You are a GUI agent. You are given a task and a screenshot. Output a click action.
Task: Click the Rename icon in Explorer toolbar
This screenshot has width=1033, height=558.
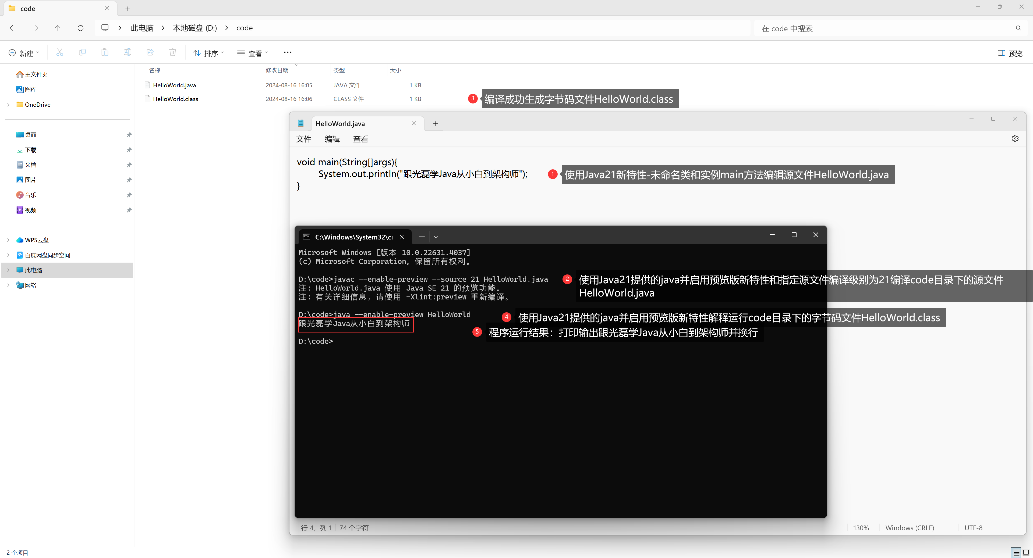pos(127,52)
